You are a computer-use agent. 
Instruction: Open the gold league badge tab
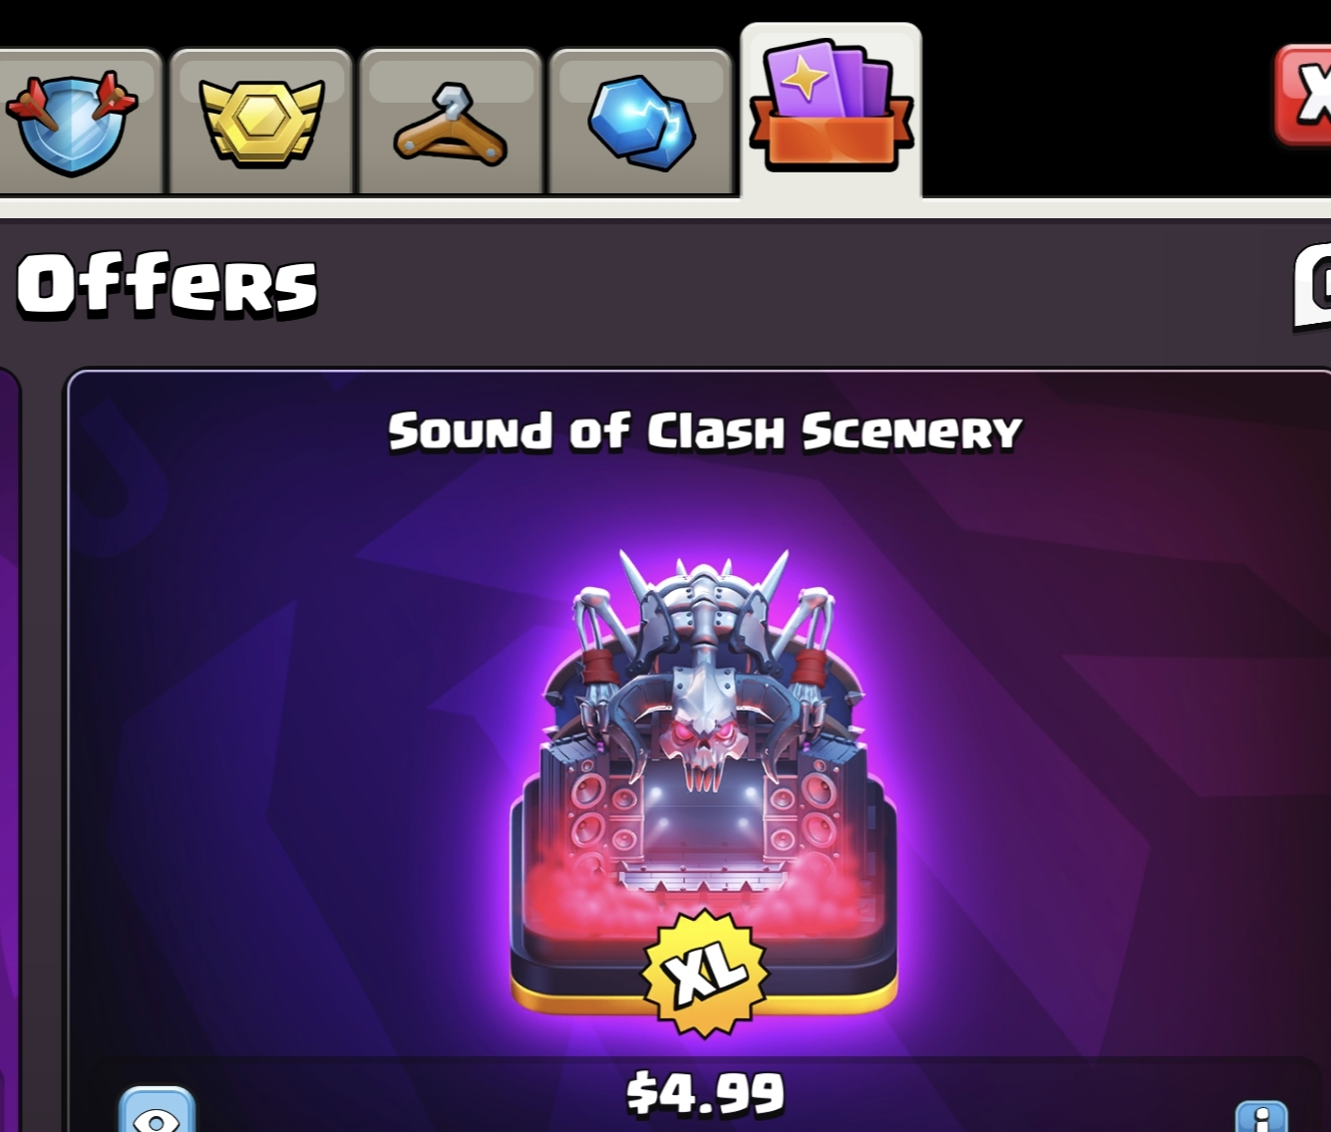(x=262, y=122)
